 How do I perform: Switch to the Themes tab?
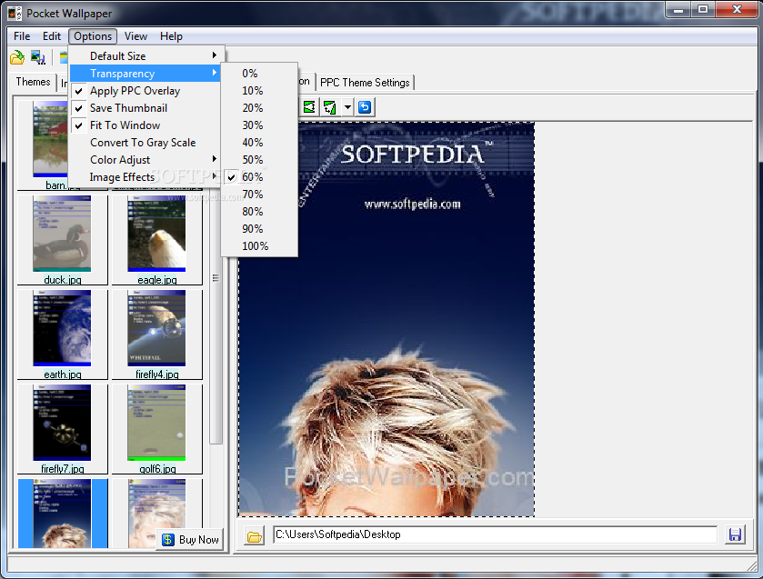coord(33,82)
